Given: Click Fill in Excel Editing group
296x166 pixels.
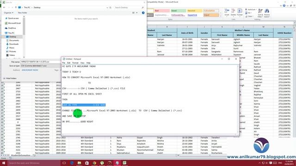Looking at the screenshot, I should (248, 13).
